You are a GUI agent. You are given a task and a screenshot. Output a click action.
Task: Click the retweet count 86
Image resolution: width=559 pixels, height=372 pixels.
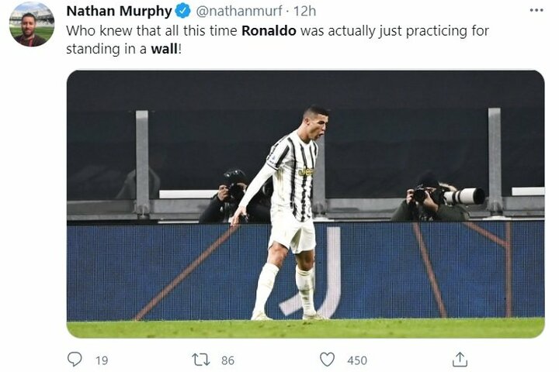point(227,360)
